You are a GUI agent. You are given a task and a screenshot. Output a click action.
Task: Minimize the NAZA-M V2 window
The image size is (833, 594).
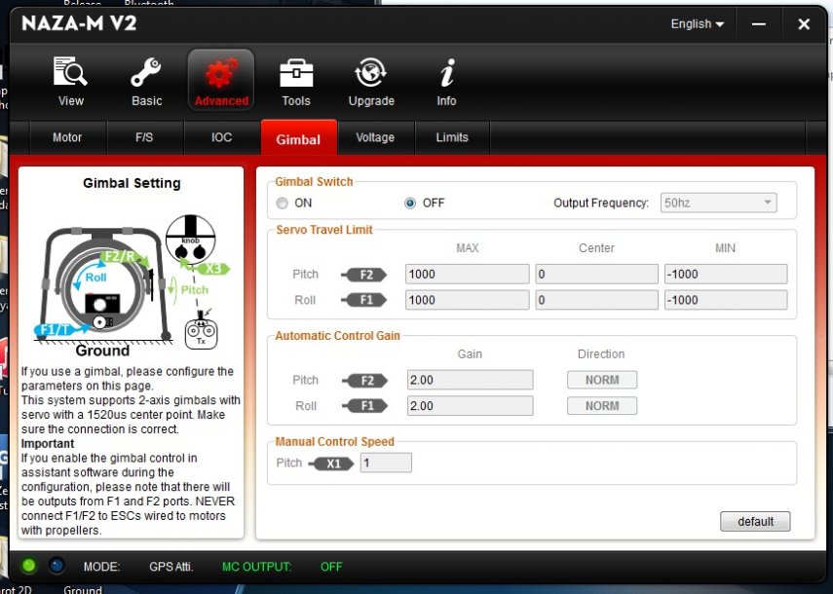[x=759, y=24]
